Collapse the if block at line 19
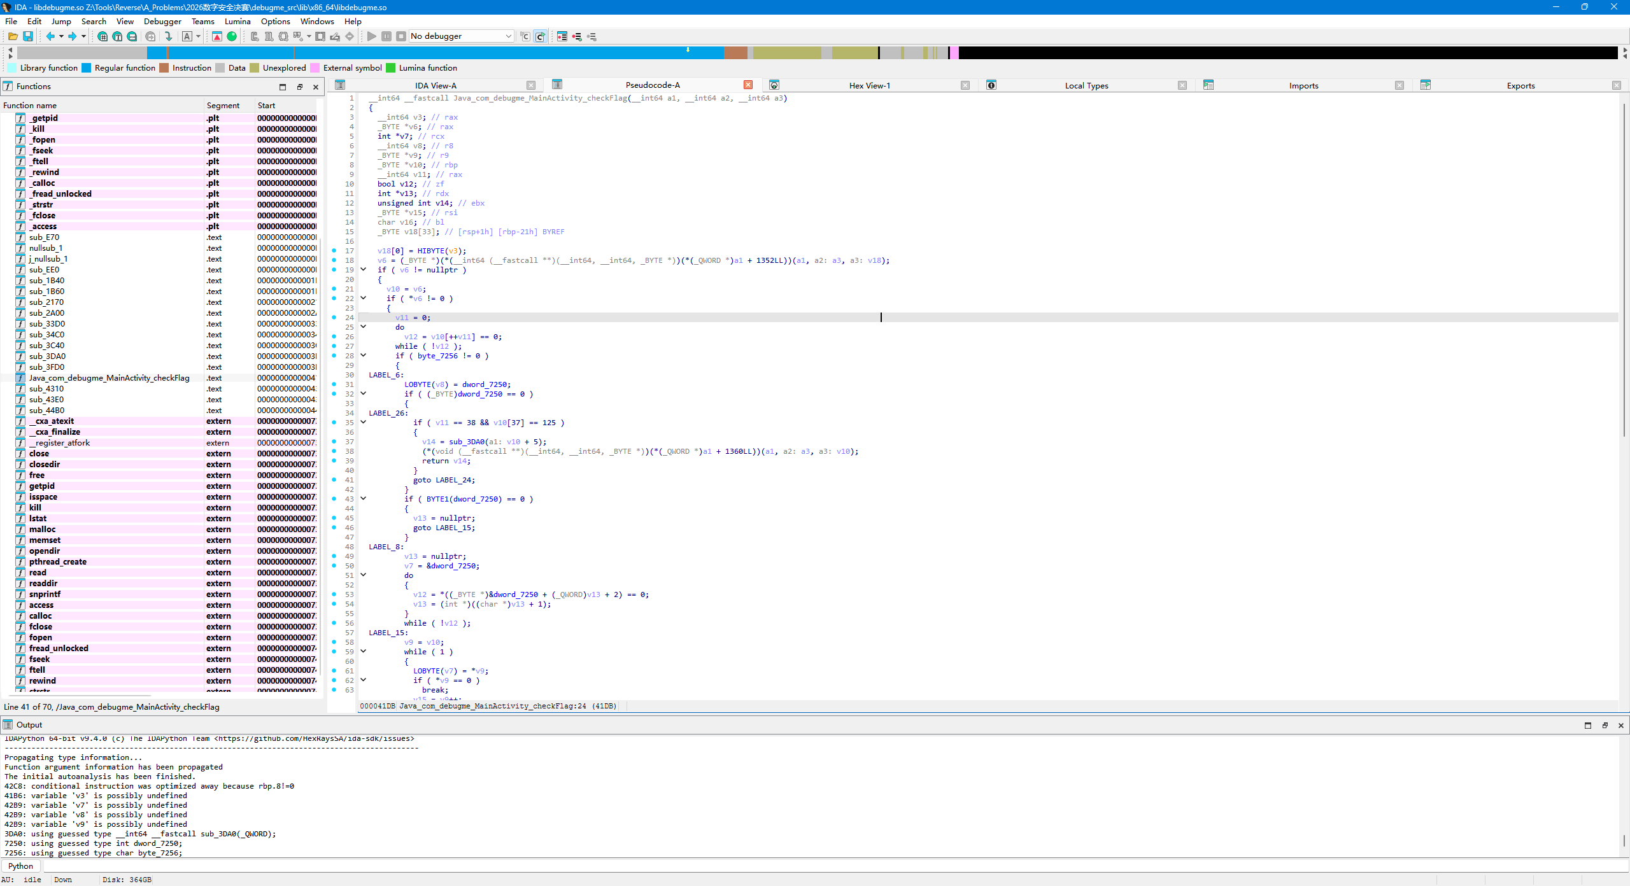Viewport: 1630px width, 886px height. tap(364, 269)
